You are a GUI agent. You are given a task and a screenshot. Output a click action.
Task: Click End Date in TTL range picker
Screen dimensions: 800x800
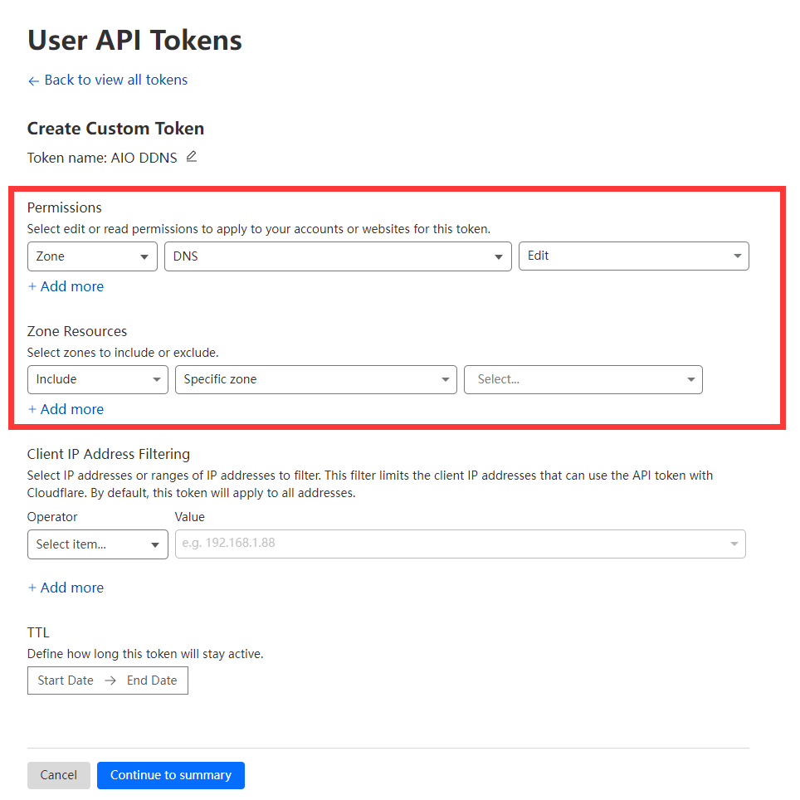[152, 680]
